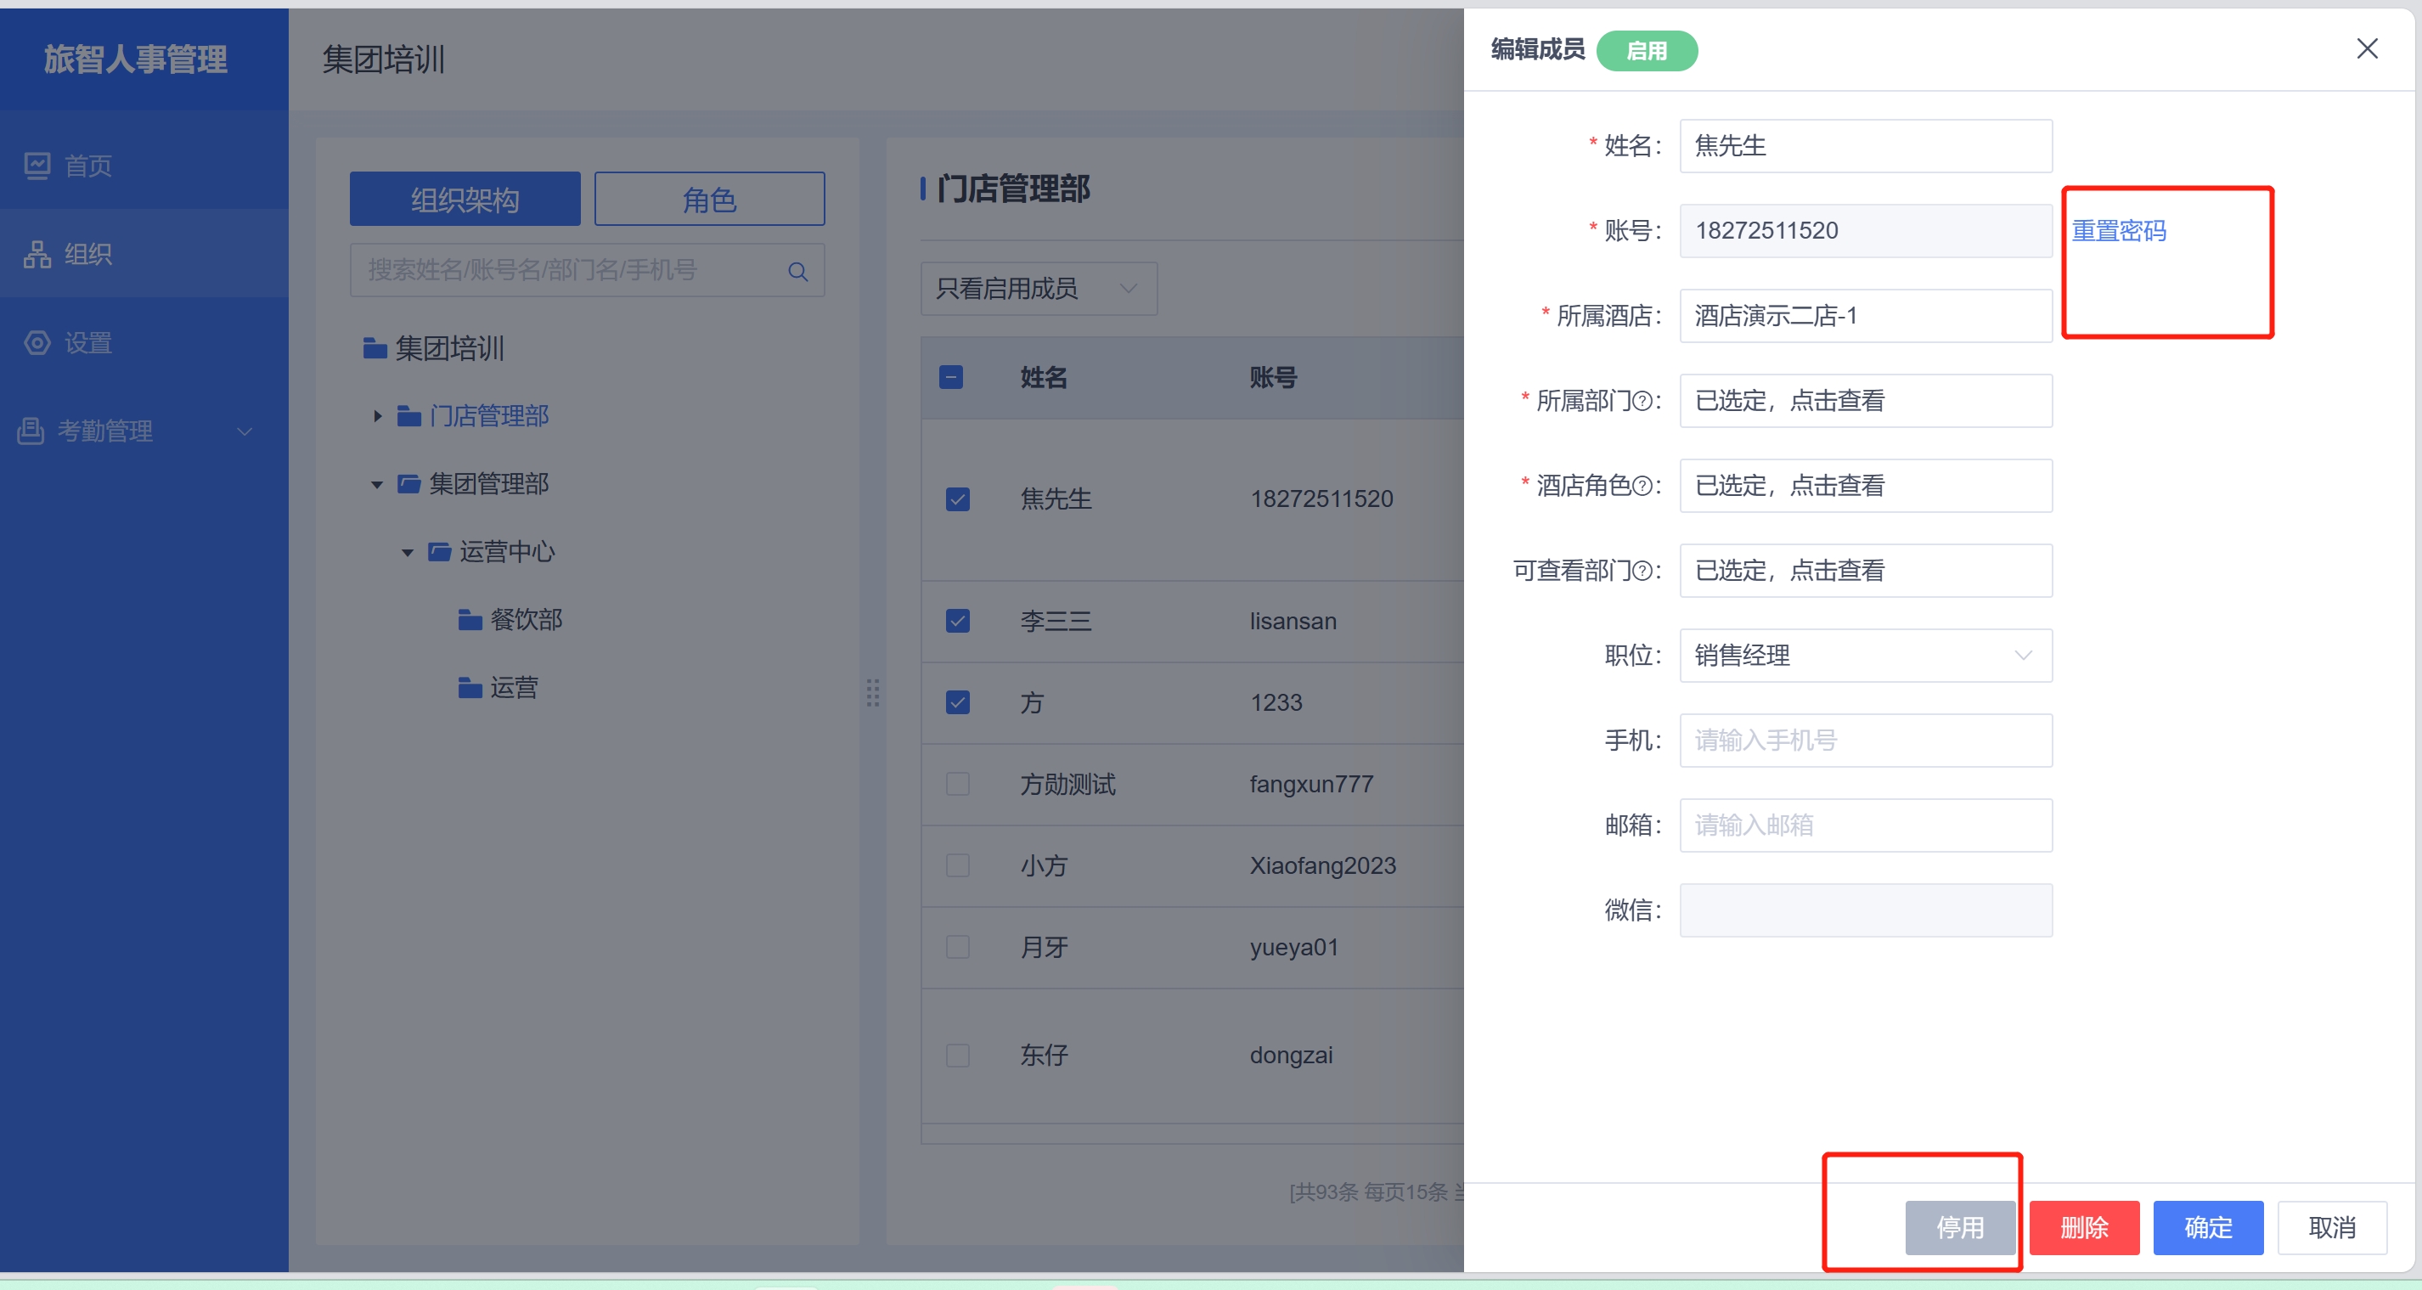Viewport: 2422px width, 1290px height.
Task: Click the 停用 button
Action: click(x=1960, y=1227)
